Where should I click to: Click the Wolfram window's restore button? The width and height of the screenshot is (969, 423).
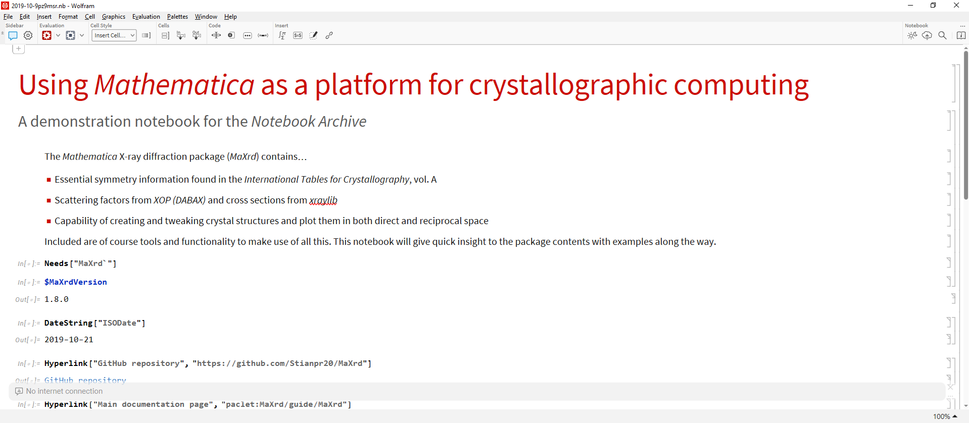933,6
